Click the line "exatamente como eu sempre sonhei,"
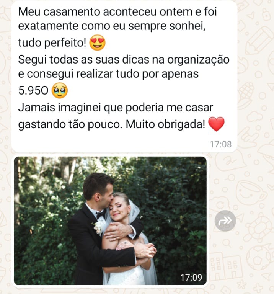The height and width of the screenshot is (294, 274). [112, 26]
